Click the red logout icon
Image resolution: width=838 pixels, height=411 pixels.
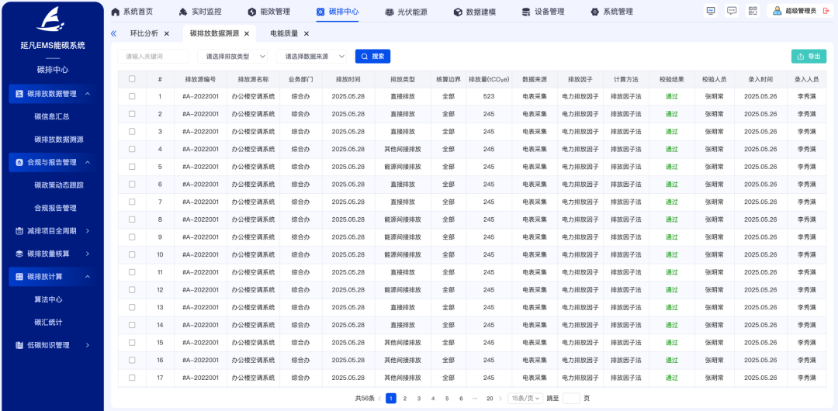(x=826, y=11)
